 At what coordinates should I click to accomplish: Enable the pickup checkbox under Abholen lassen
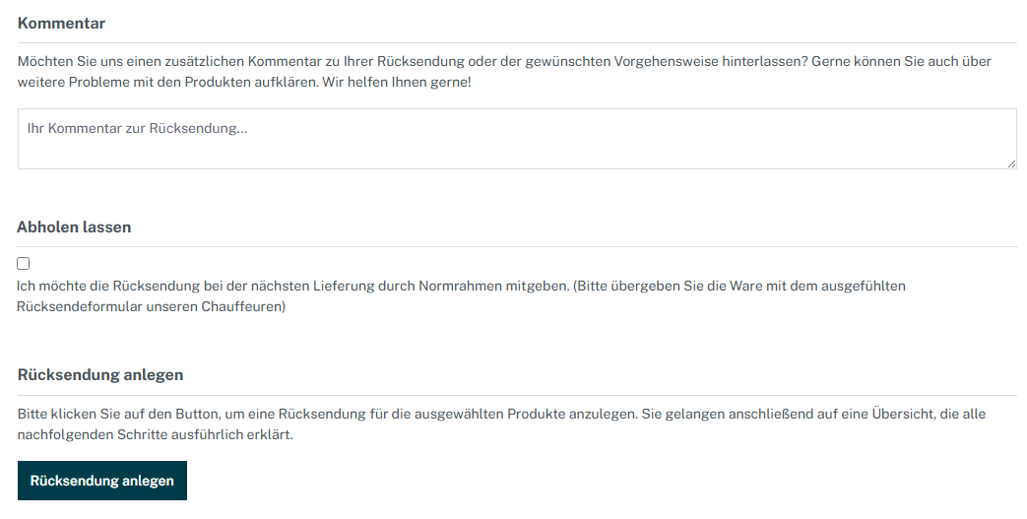click(x=24, y=263)
